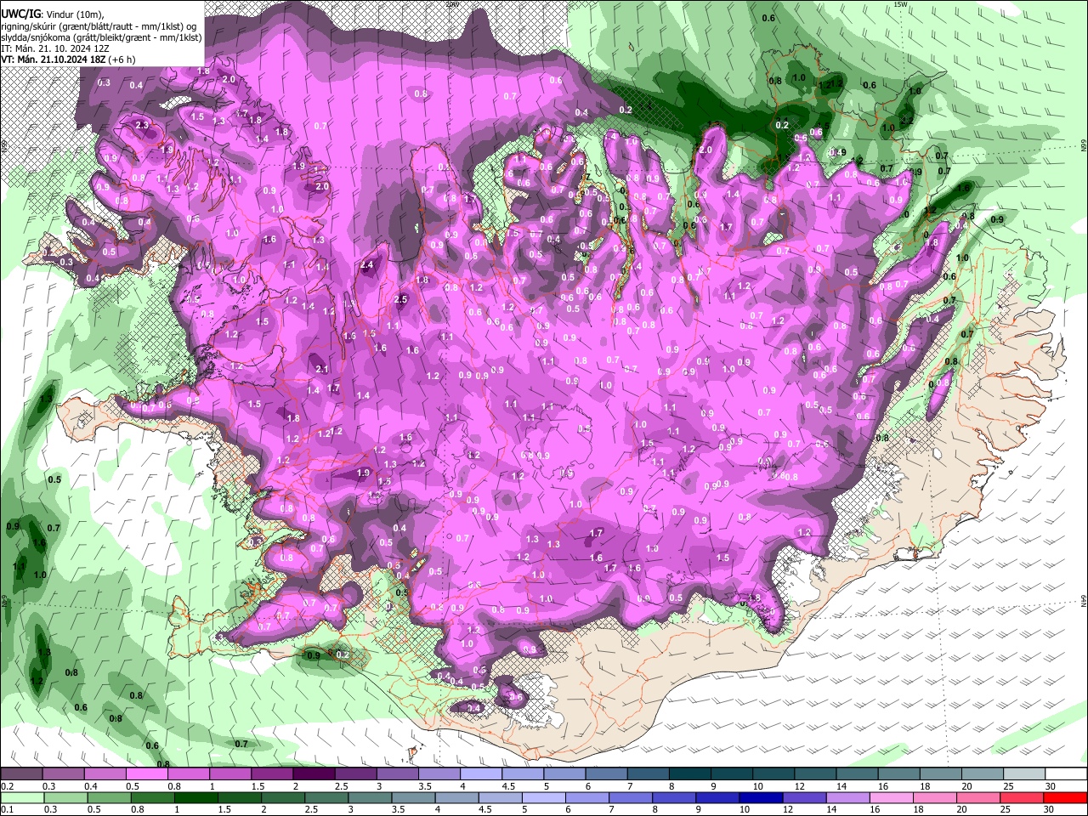Image resolution: width=1088 pixels, height=816 pixels.
Task: Click the bright pink 0.5–0.8 snow legend swatch
Action: click(146, 774)
